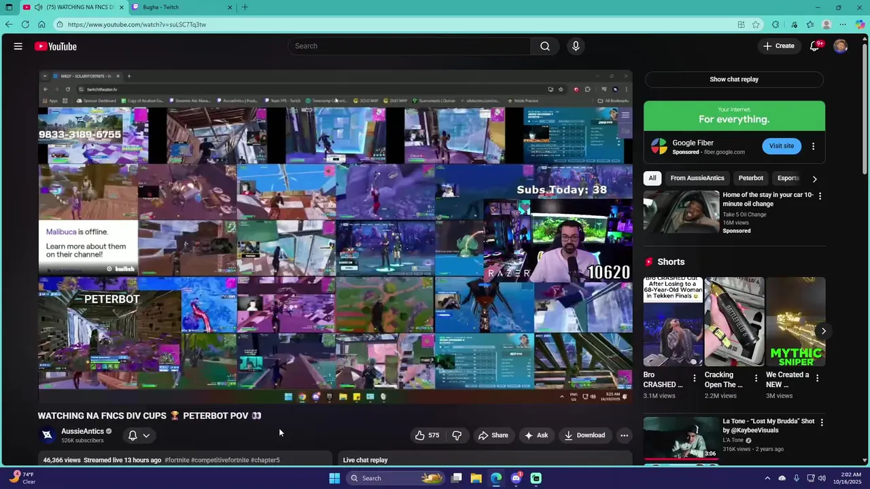Go back in the browser
Screen dimensions: 870x489
9,24
